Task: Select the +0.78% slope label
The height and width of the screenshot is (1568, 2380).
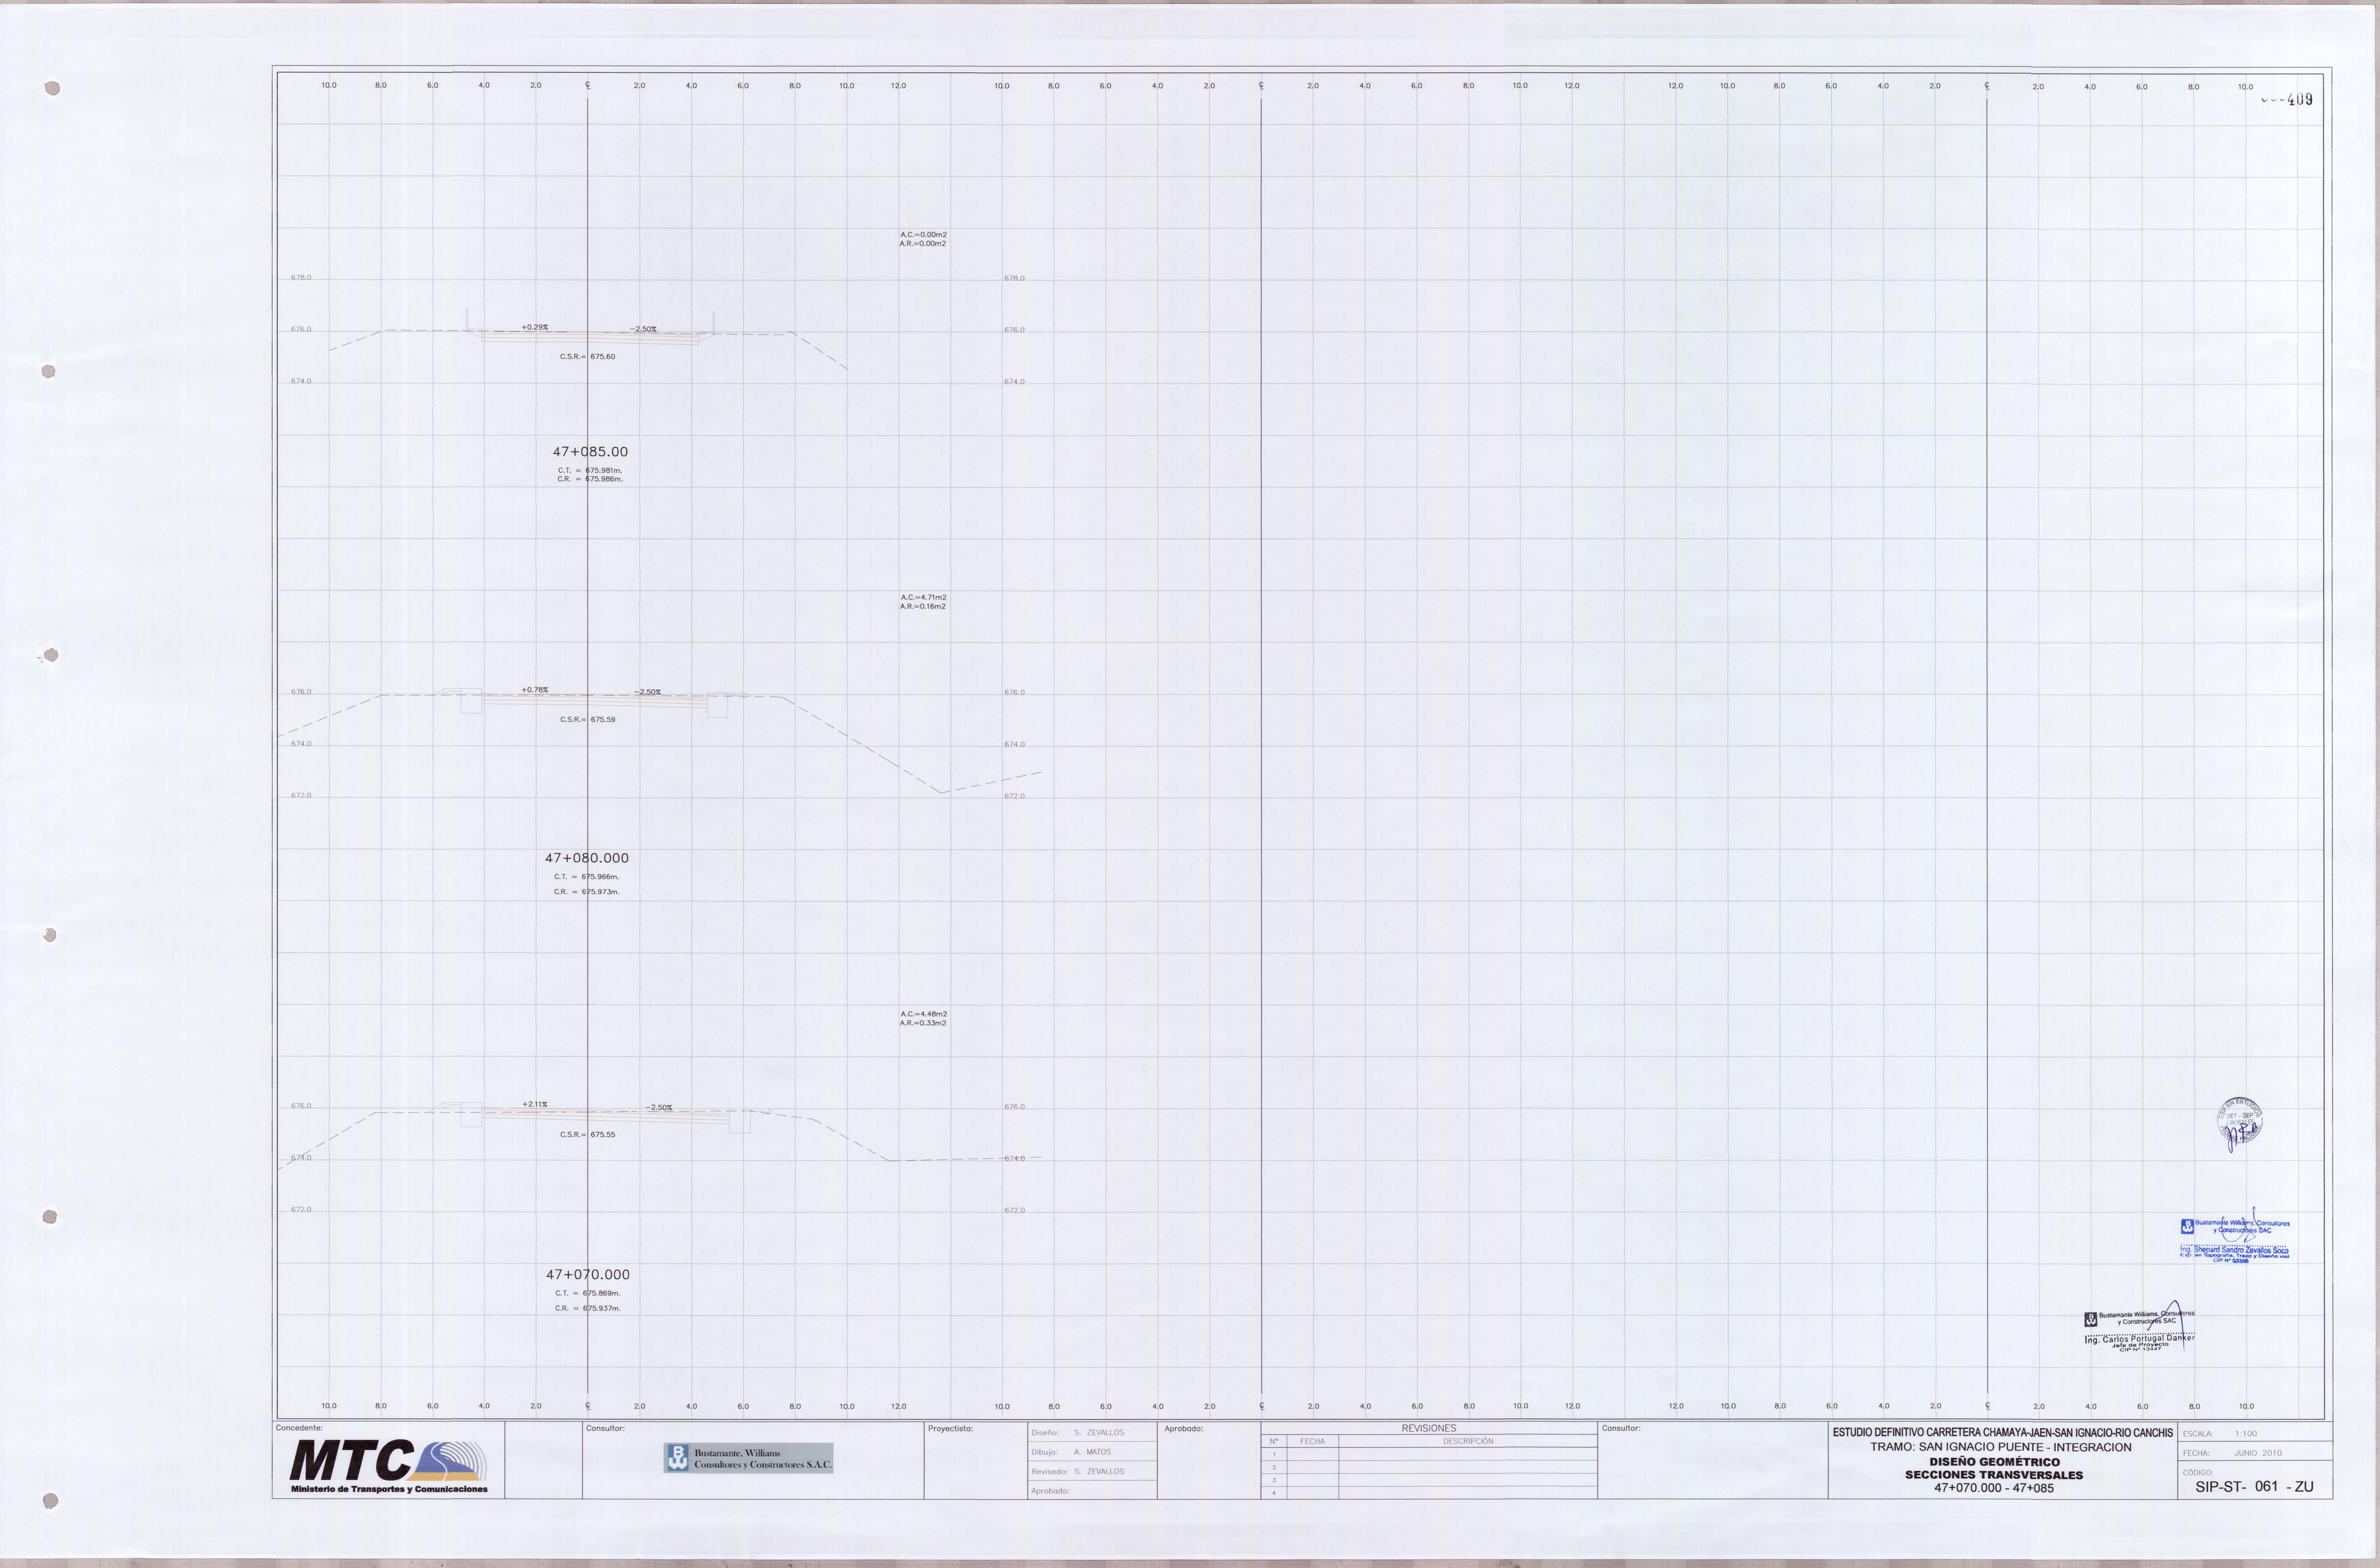Action: [x=535, y=690]
